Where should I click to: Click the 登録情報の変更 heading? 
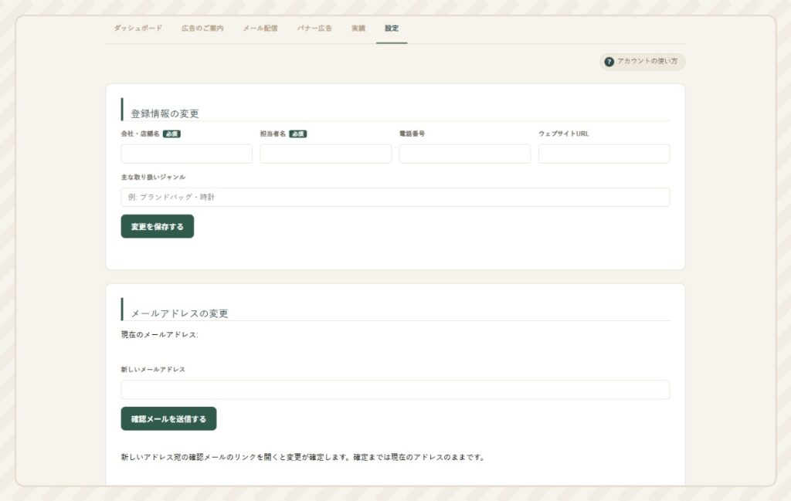(165, 113)
